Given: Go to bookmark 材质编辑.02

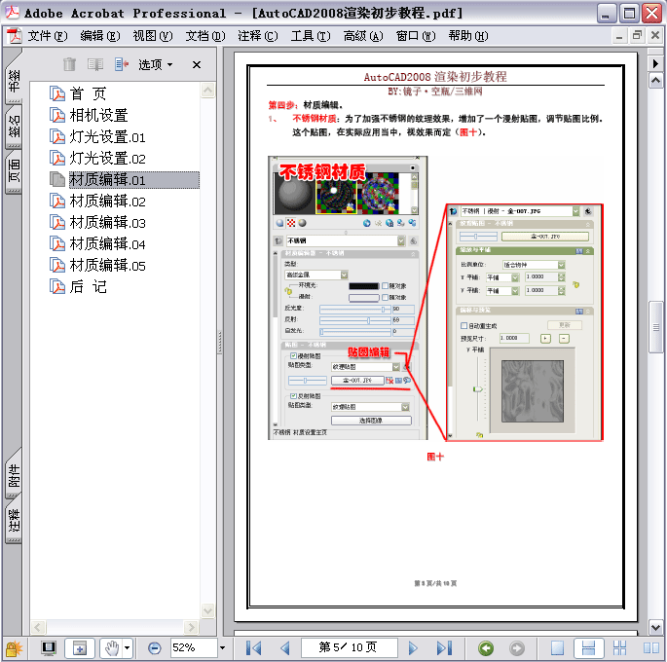Looking at the screenshot, I should [x=108, y=202].
